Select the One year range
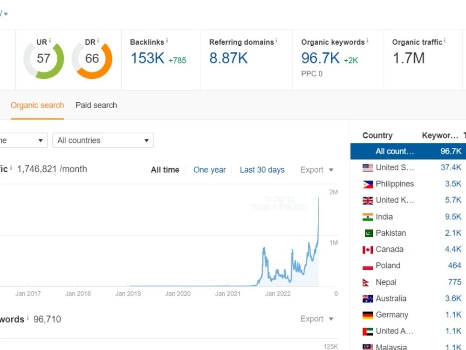The image size is (466, 350). [210, 170]
